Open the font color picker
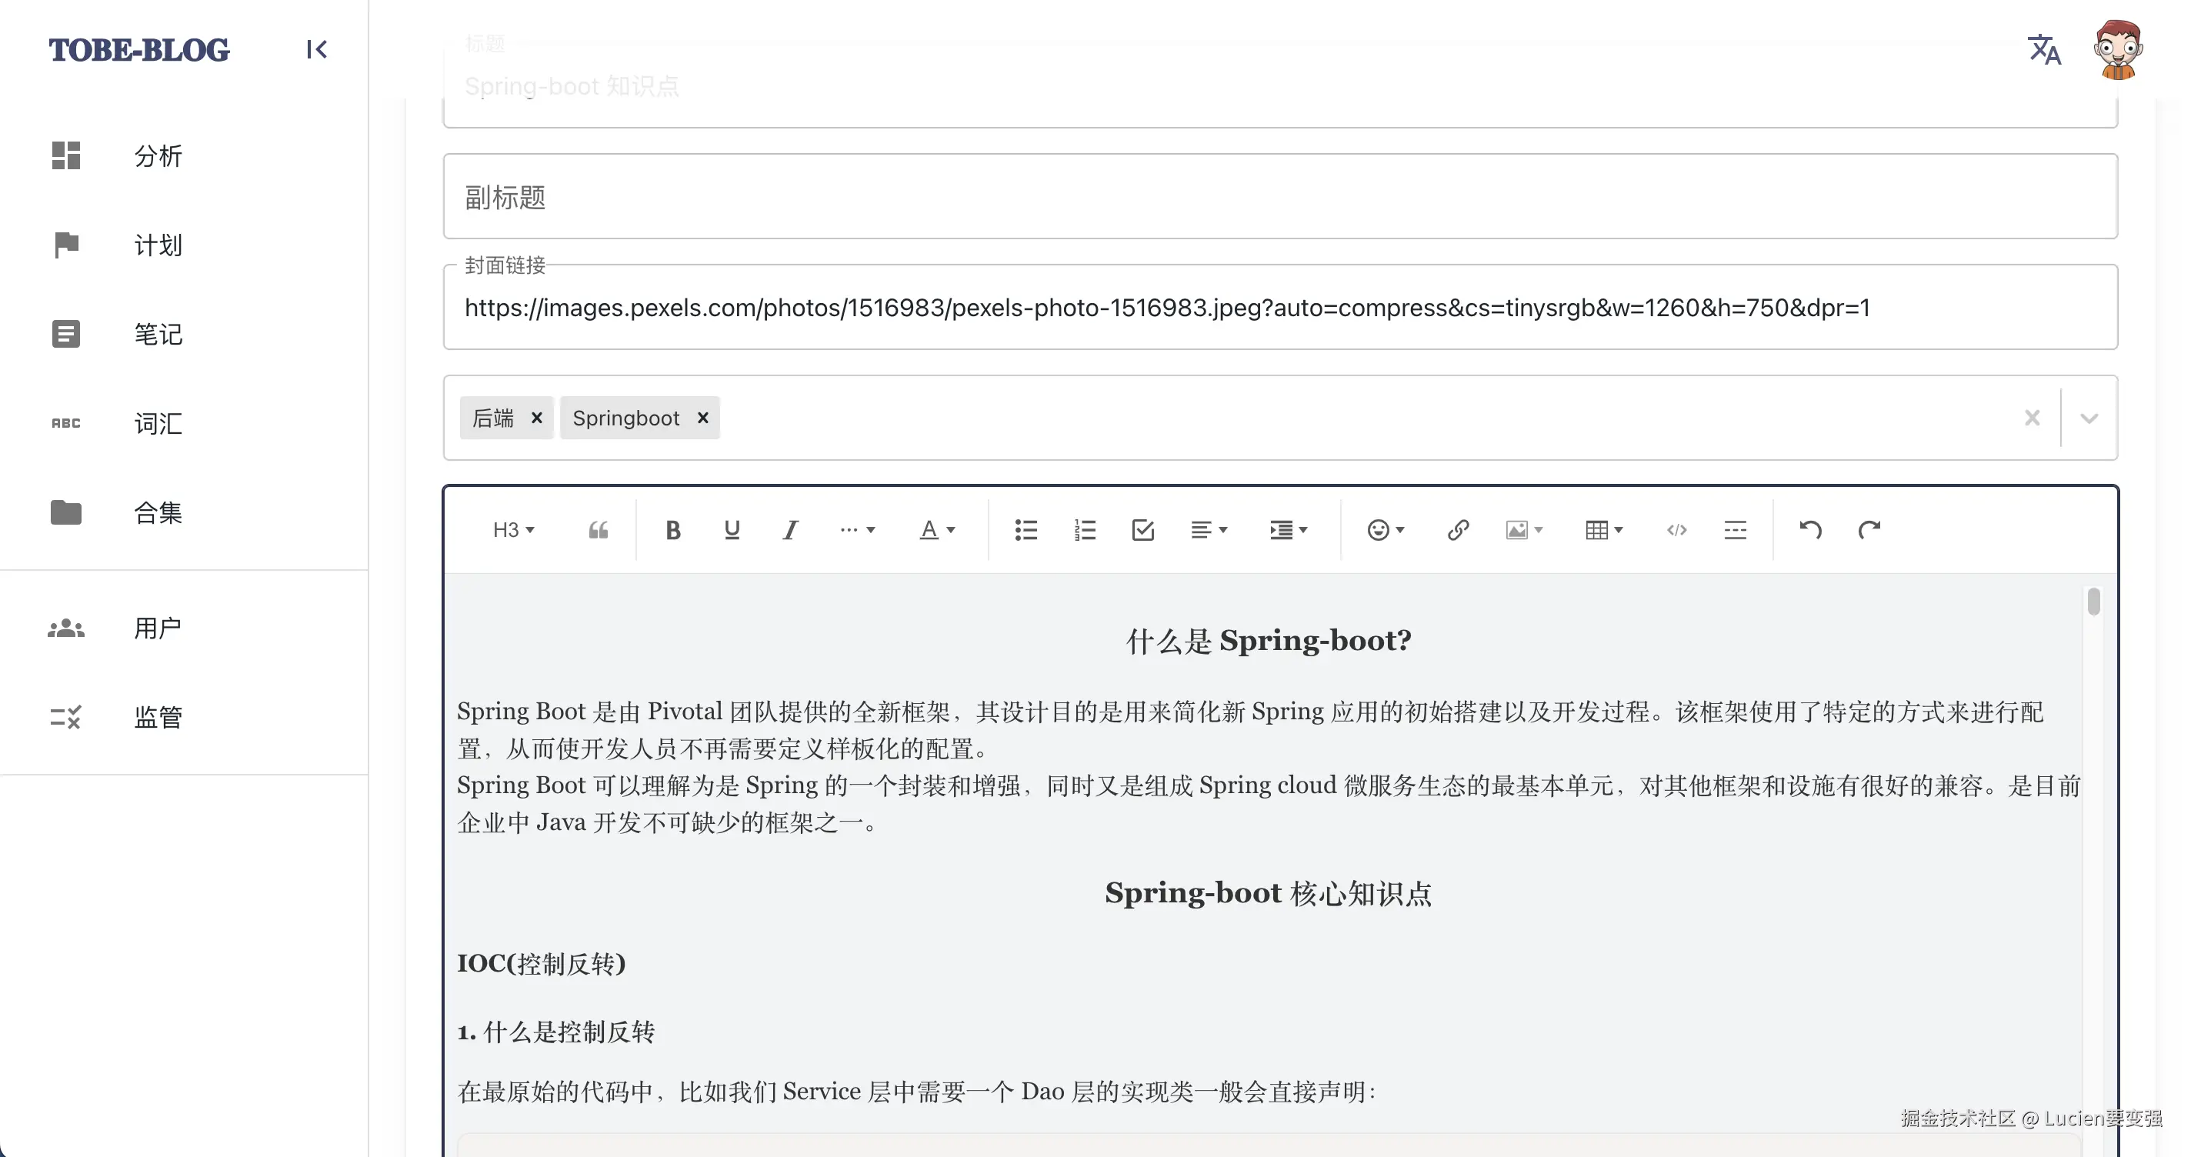2191x1157 pixels. tap(937, 530)
